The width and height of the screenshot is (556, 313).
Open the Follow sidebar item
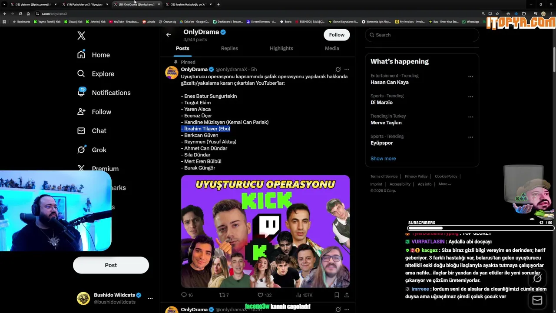94,112
